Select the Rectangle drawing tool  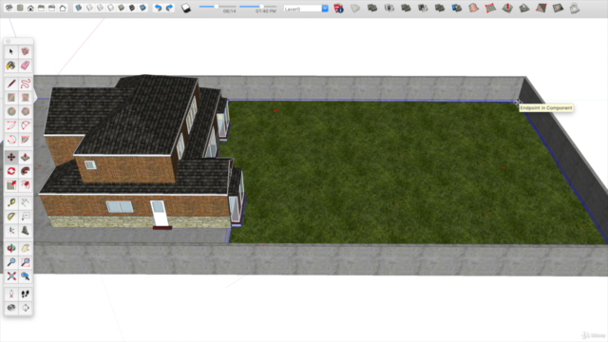[x=11, y=97]
